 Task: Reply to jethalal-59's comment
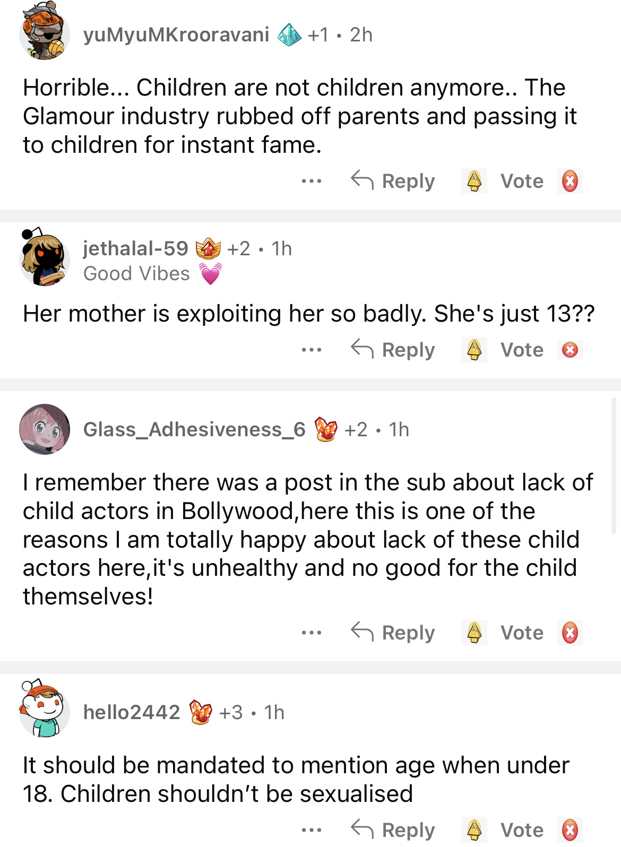point(393,350)
